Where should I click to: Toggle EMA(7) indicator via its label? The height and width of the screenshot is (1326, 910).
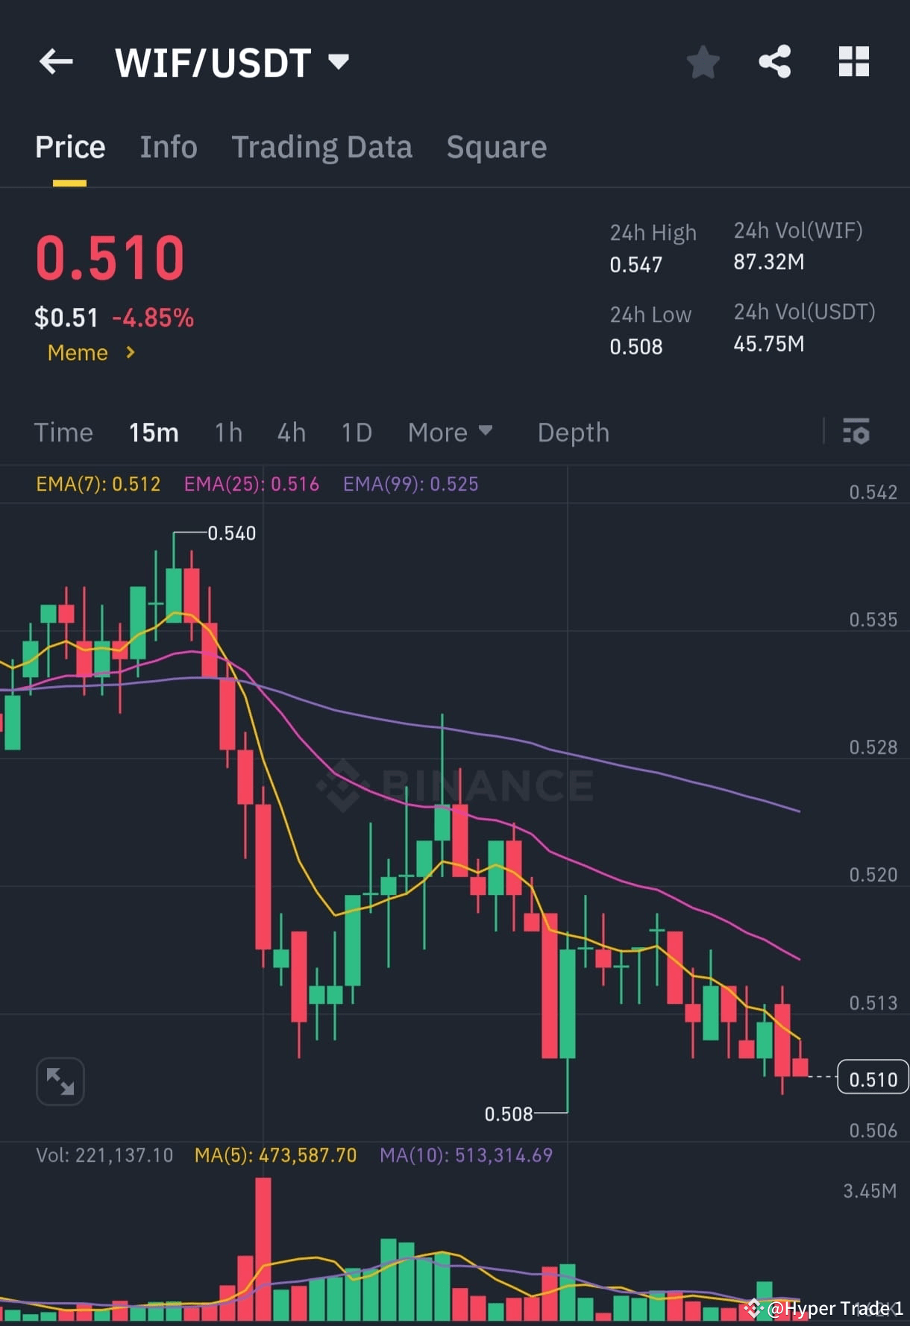coord(98,484)
